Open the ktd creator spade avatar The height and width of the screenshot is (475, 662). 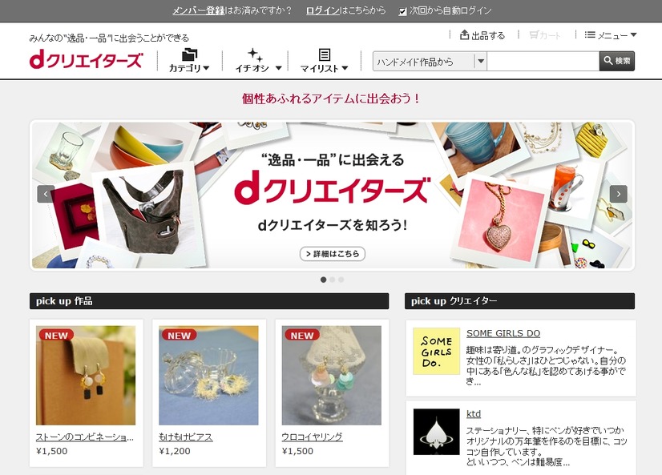tap(436, 432)
